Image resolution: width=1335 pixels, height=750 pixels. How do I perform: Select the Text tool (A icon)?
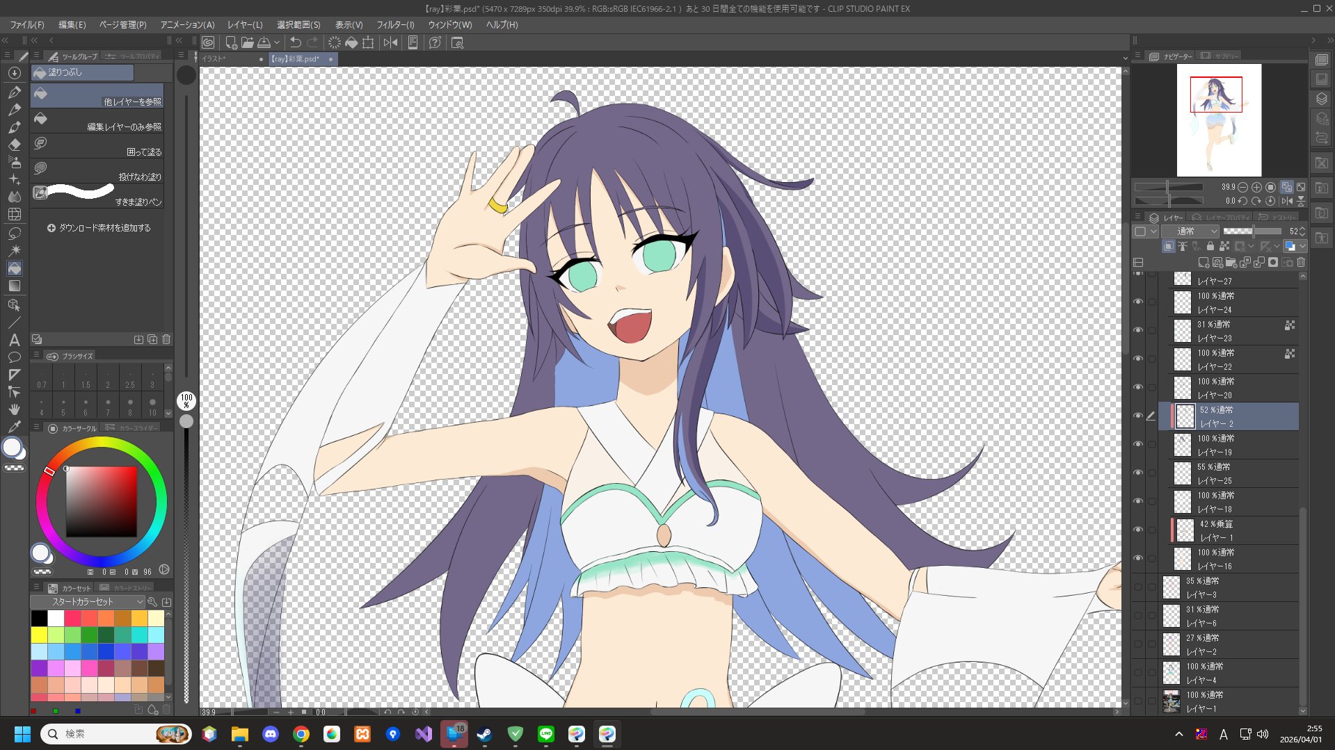point(14,340)
